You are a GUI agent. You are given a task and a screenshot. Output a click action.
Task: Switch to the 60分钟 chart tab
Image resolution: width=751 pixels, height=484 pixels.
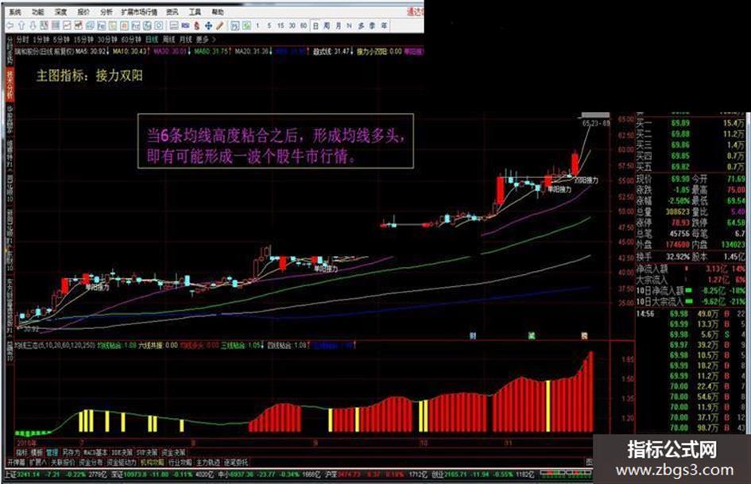pos(131,39)
